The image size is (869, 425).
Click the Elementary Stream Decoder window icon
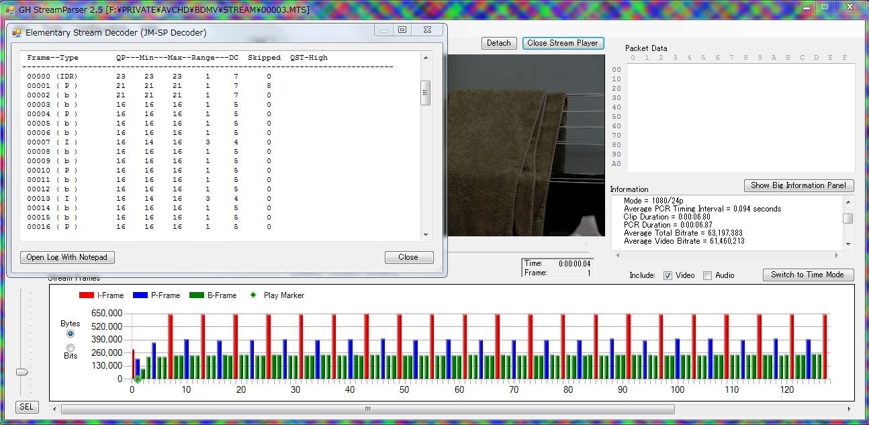point(17,32)
